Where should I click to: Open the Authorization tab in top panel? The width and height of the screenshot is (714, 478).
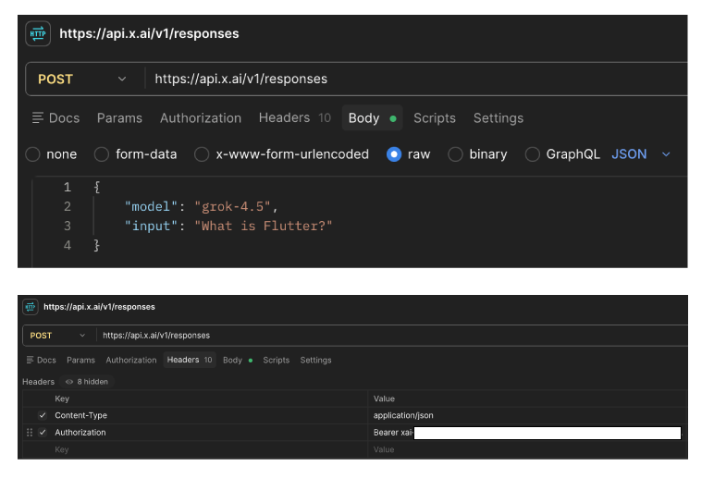coord(201,118)
